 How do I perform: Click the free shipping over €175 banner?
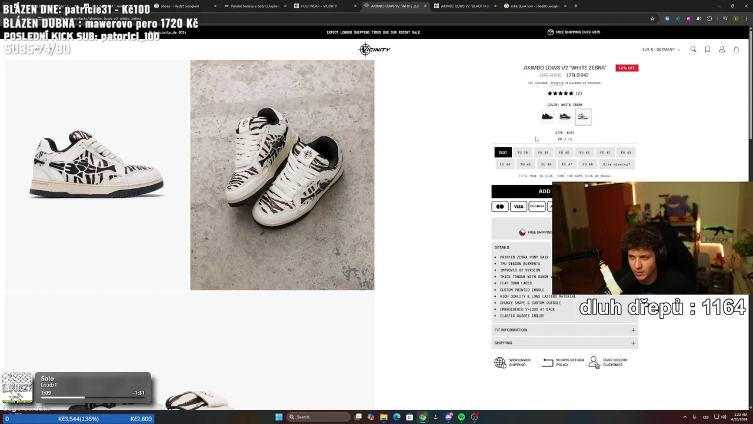[x=574, y=32]
